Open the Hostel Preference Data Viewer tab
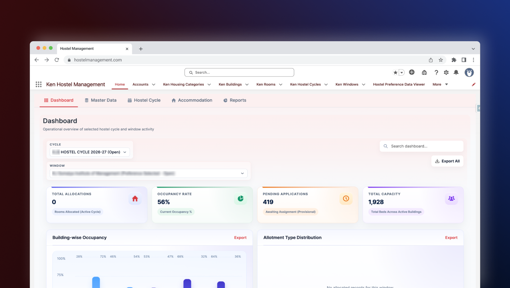Screen dimensions: 510x288 click(x=399, y=84)
